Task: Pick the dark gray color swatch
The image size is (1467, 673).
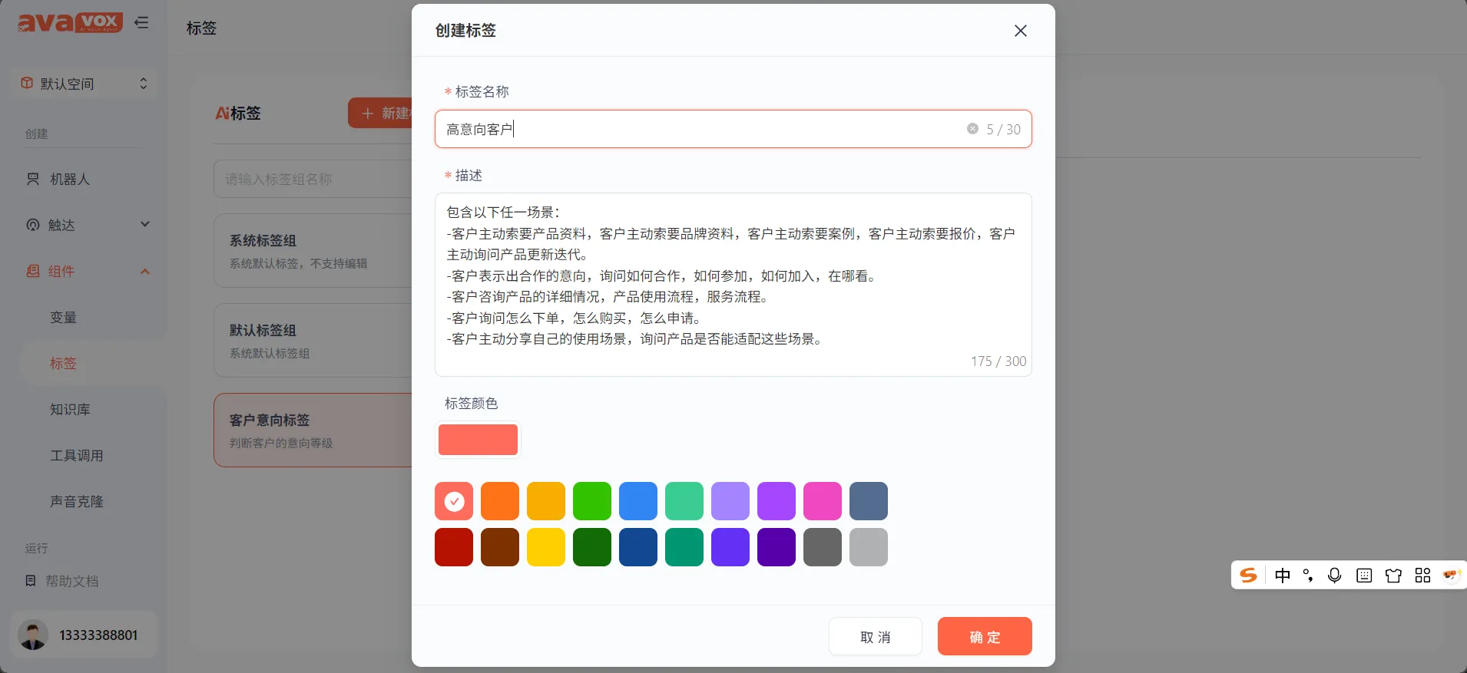Action: 823,547
